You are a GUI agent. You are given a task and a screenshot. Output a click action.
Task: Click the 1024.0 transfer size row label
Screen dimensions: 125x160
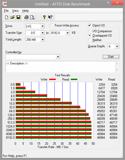[10, 126]
